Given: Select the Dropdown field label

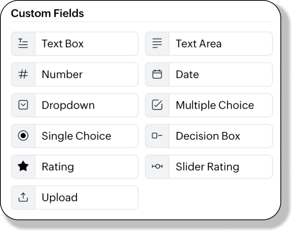Looking at the screenshot, I should pos(68,105).
